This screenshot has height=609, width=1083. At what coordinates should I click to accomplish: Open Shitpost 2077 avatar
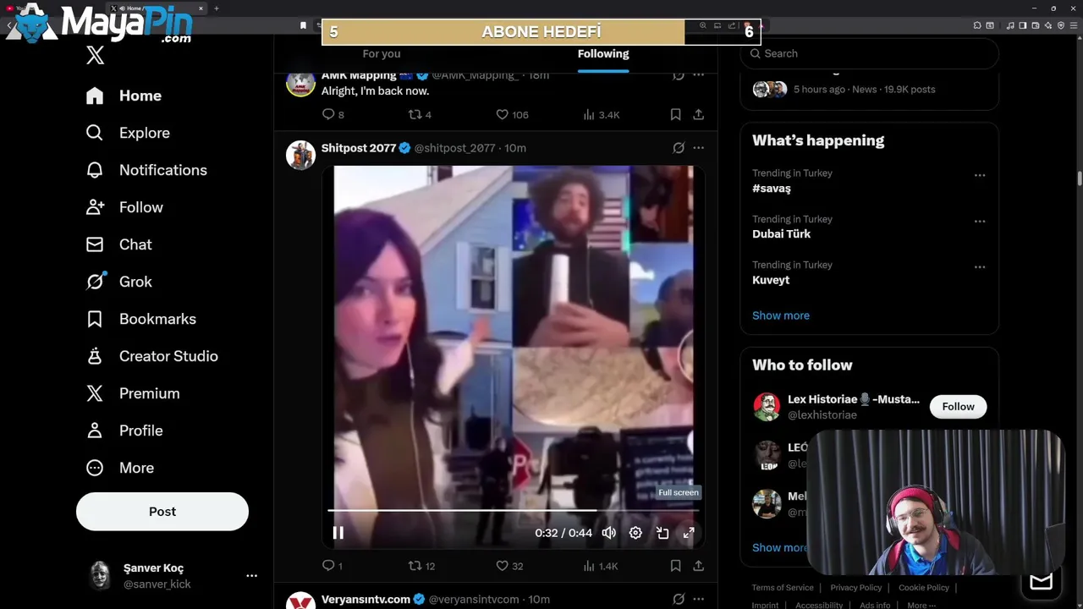coord(300,155)
